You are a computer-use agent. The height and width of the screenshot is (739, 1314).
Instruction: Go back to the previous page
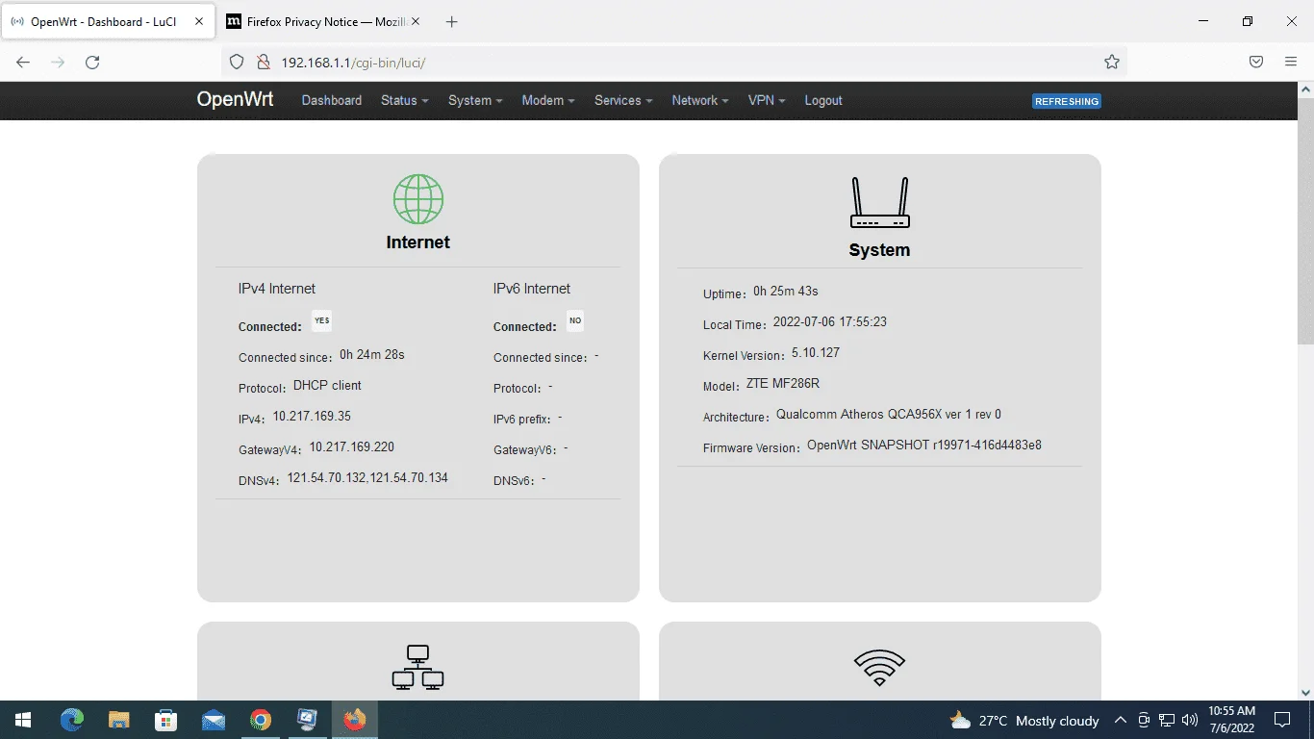pyautogui.click(x=23, y=62)
